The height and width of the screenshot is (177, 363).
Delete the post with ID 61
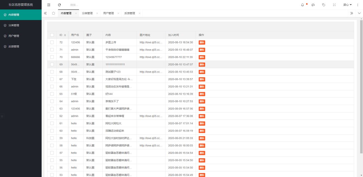point(202,123)
